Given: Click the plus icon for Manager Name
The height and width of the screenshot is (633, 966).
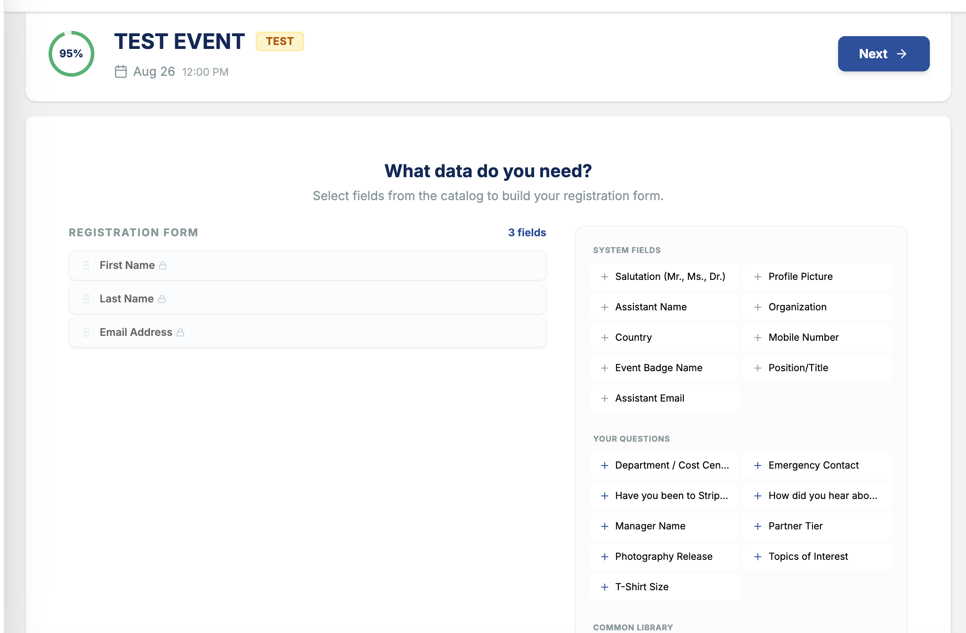Looking at the screenshot, I should 605,526.
